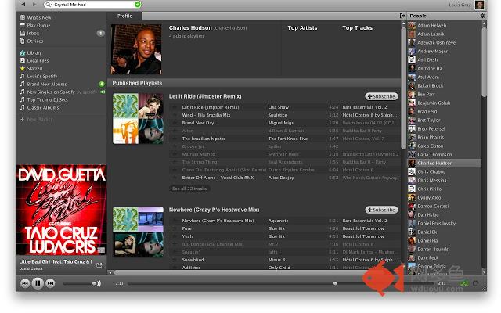The width and height of the screenshot is (501, 313).
Task: Open New Singles on Spotify playlist
Action: (58, 92)
